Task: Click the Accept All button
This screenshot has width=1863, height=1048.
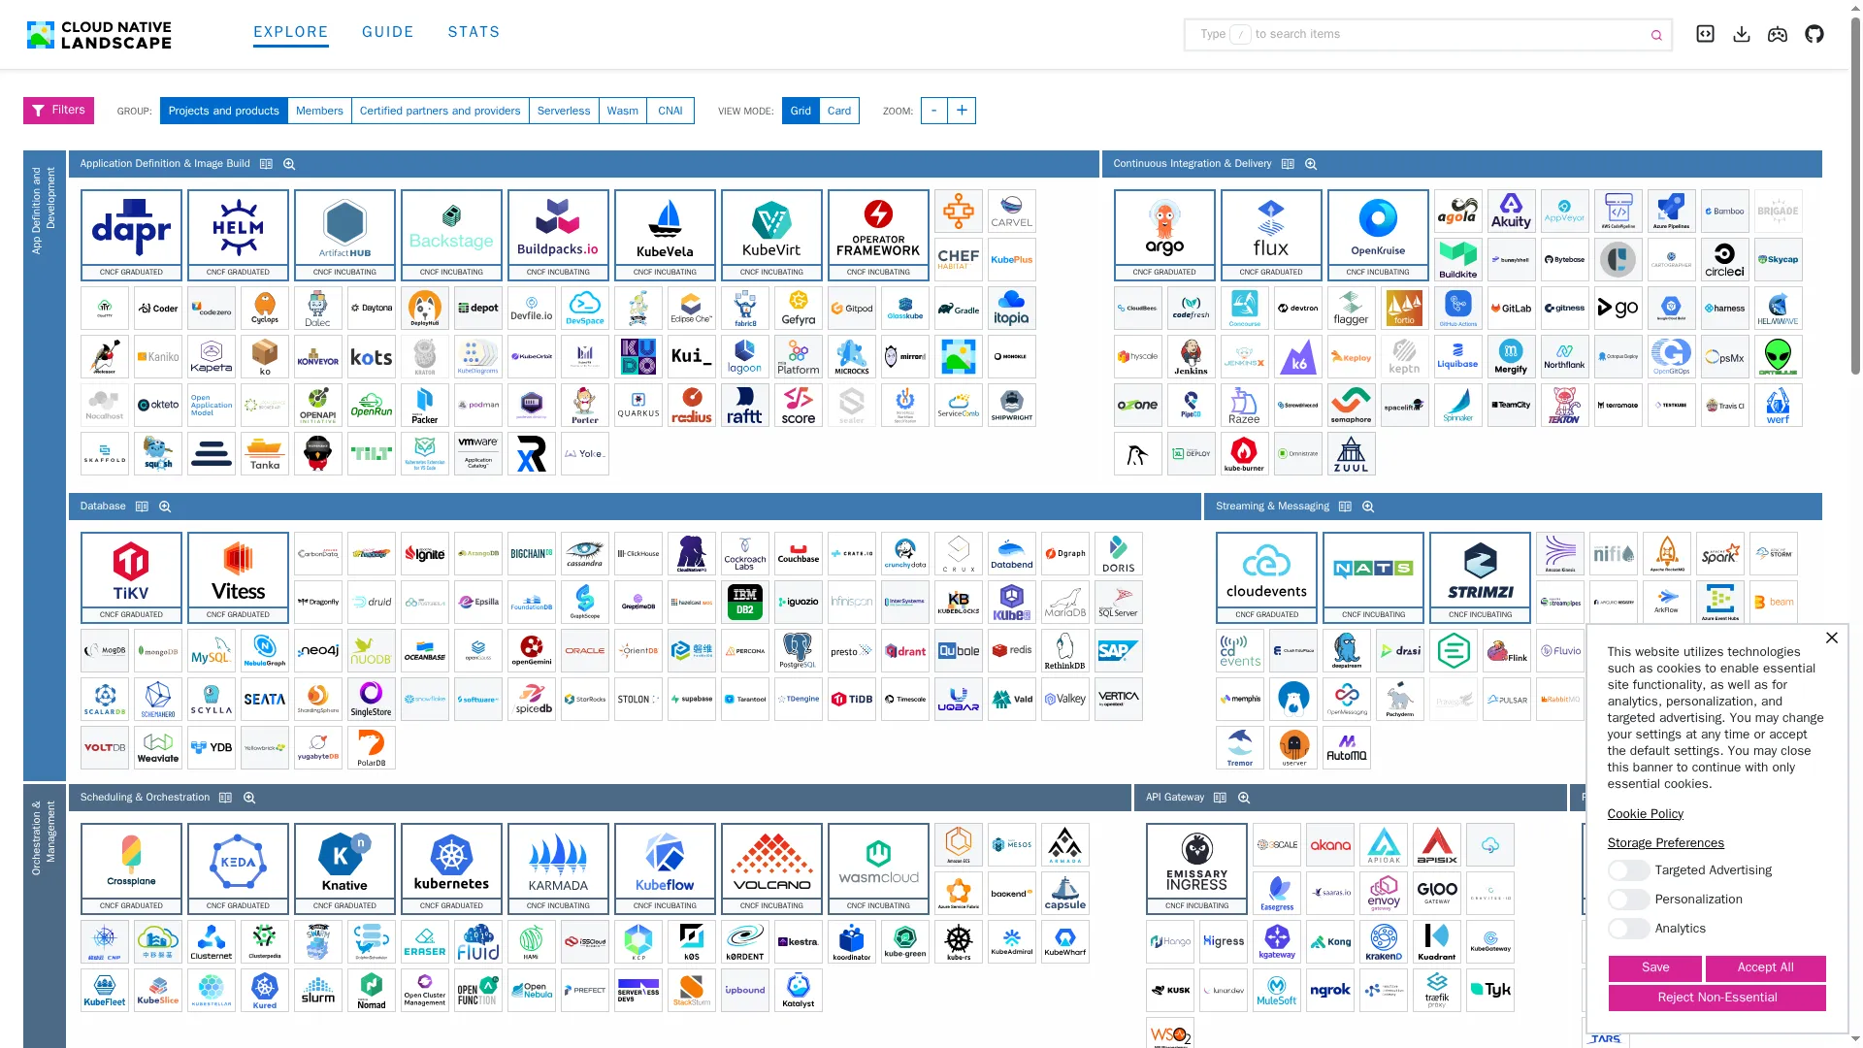Action: (1765, 967)
